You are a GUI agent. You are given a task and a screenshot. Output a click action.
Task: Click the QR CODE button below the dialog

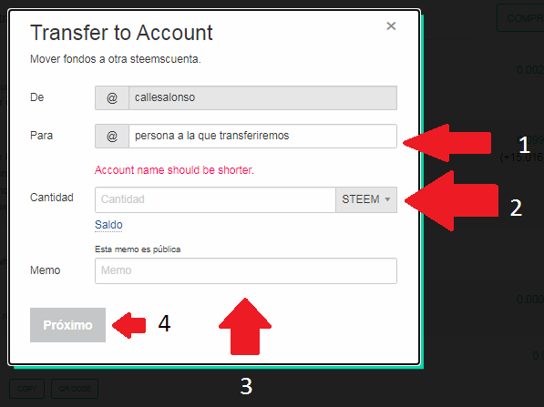75,389
